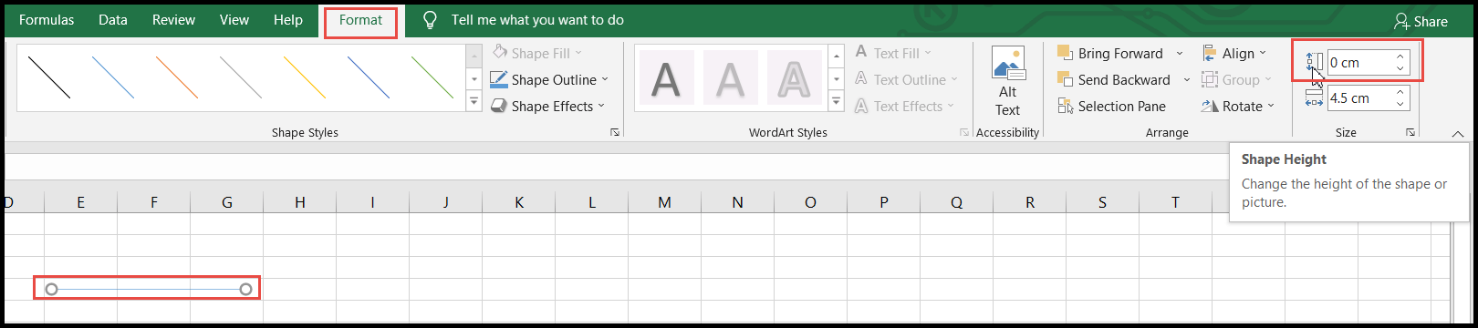Open the Selection Pane
This screenshot has height=328, width=1478.
click(x=1111, y=107)
